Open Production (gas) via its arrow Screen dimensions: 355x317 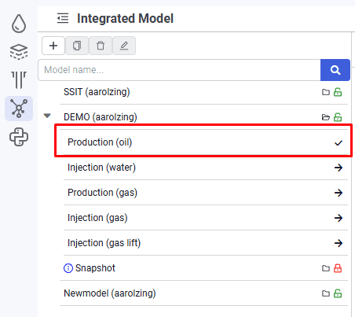(339, 193)
